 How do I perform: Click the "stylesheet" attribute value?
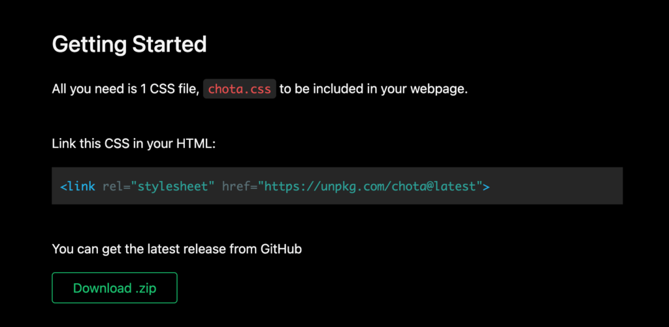point(172,186)
